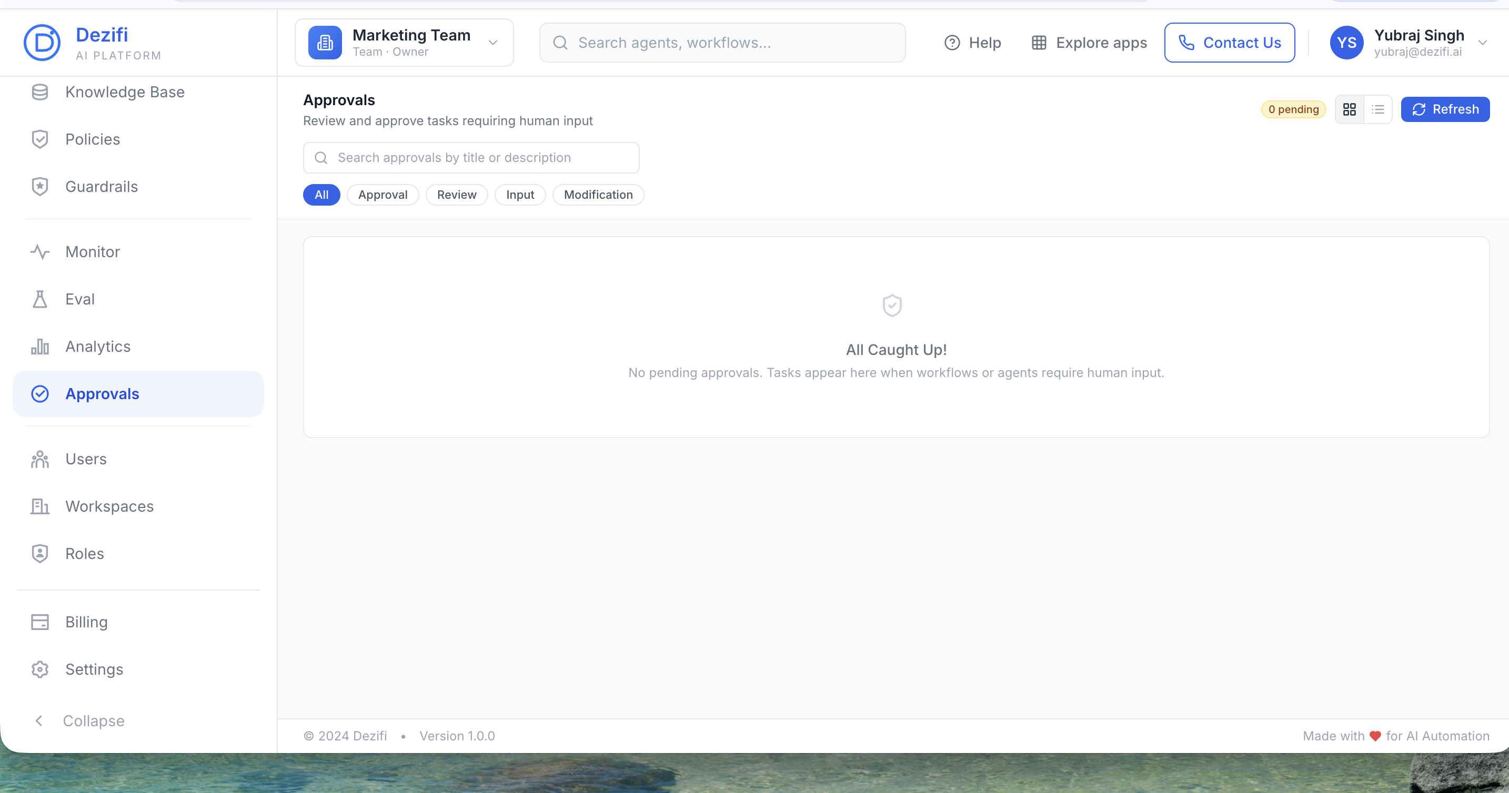
Task: Switch to list view layout
Action: 1378,109
